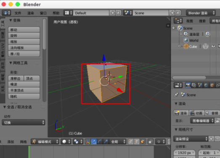
Task: Click the Cube mesh data icon
Action: coord(206,46)
